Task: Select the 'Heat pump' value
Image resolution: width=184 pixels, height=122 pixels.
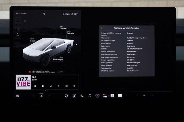Action: [131, 46]
